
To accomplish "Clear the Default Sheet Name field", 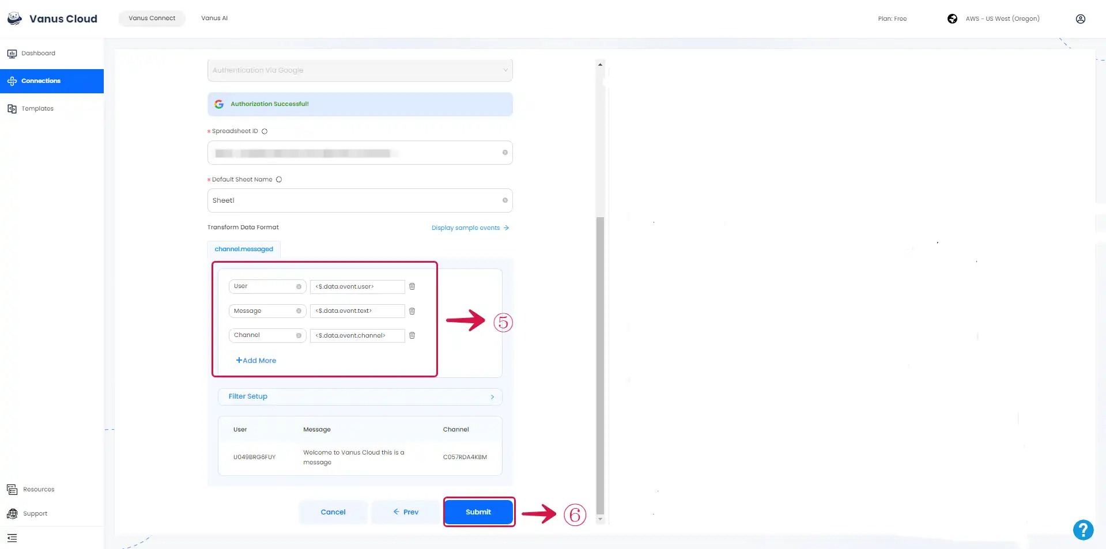I will click(505, 200).
